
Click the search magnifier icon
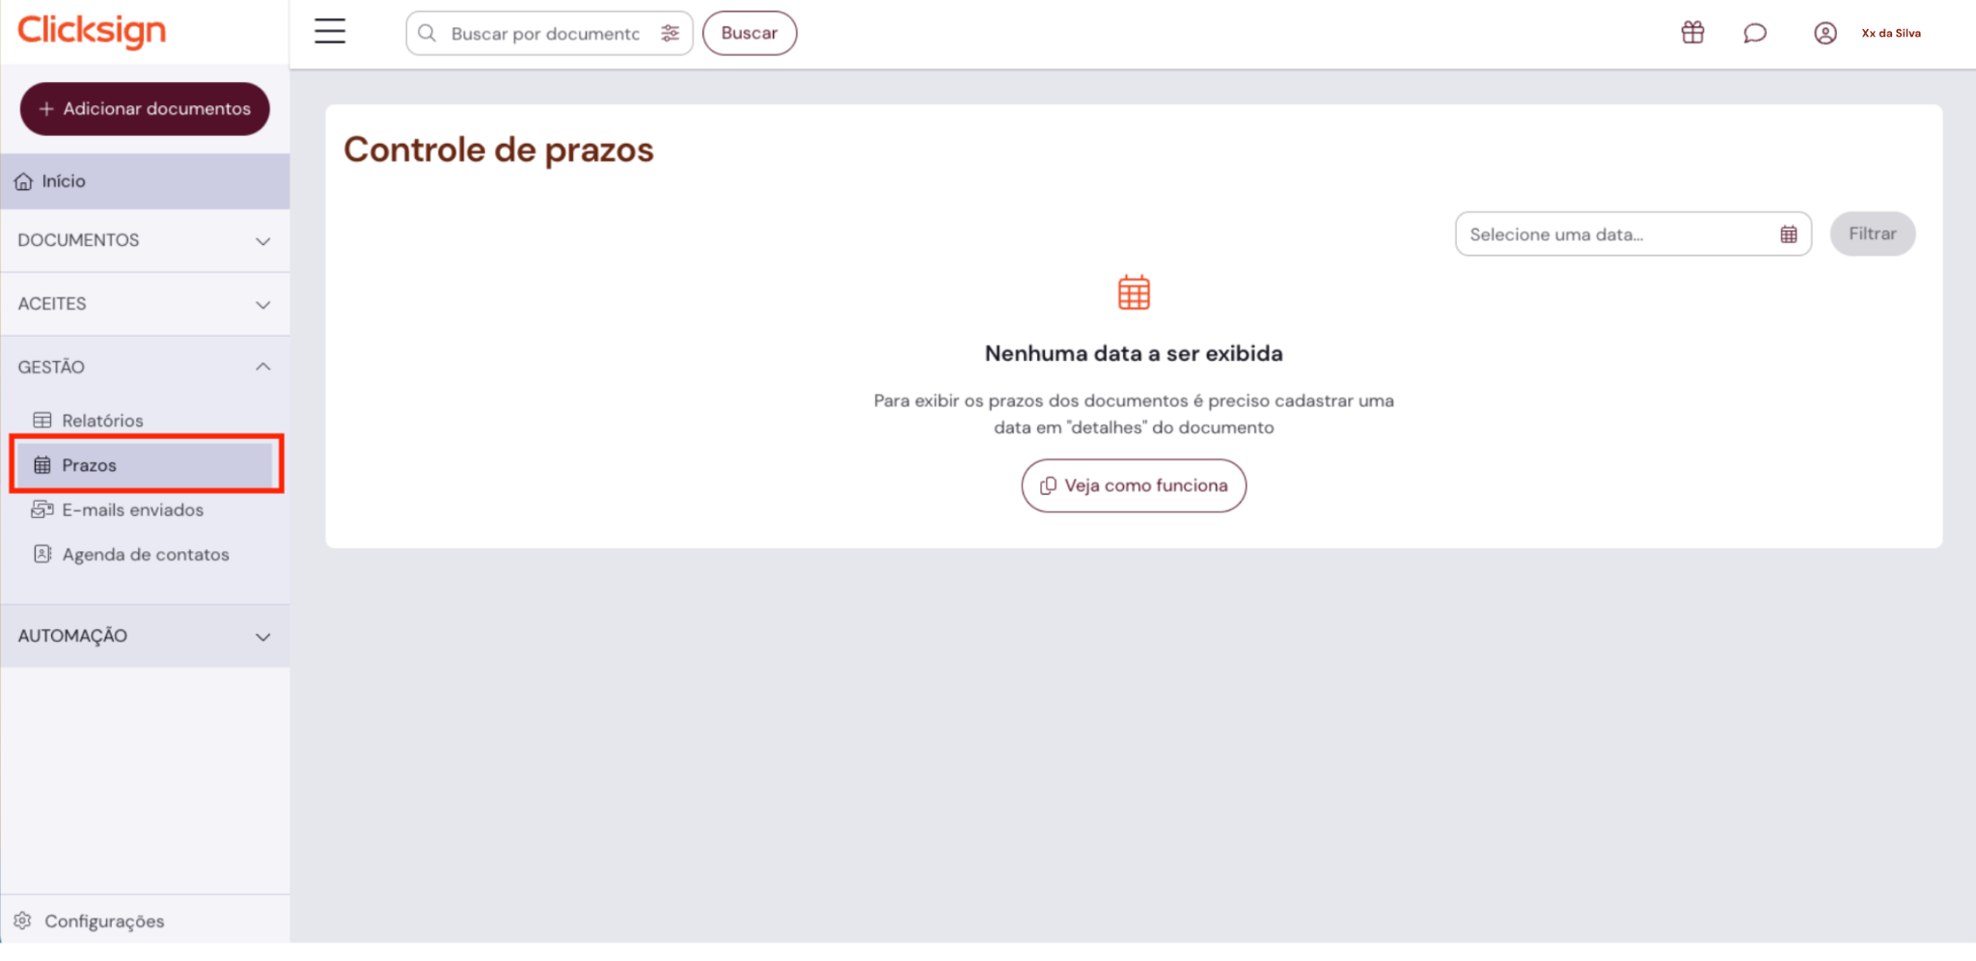coord(427,34)
